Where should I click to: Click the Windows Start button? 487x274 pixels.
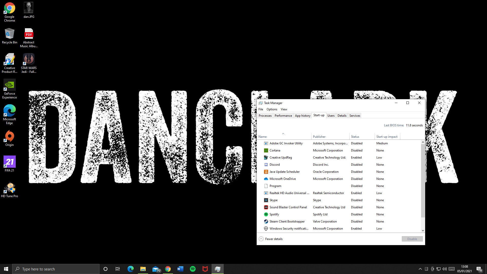tap(6, 269)
